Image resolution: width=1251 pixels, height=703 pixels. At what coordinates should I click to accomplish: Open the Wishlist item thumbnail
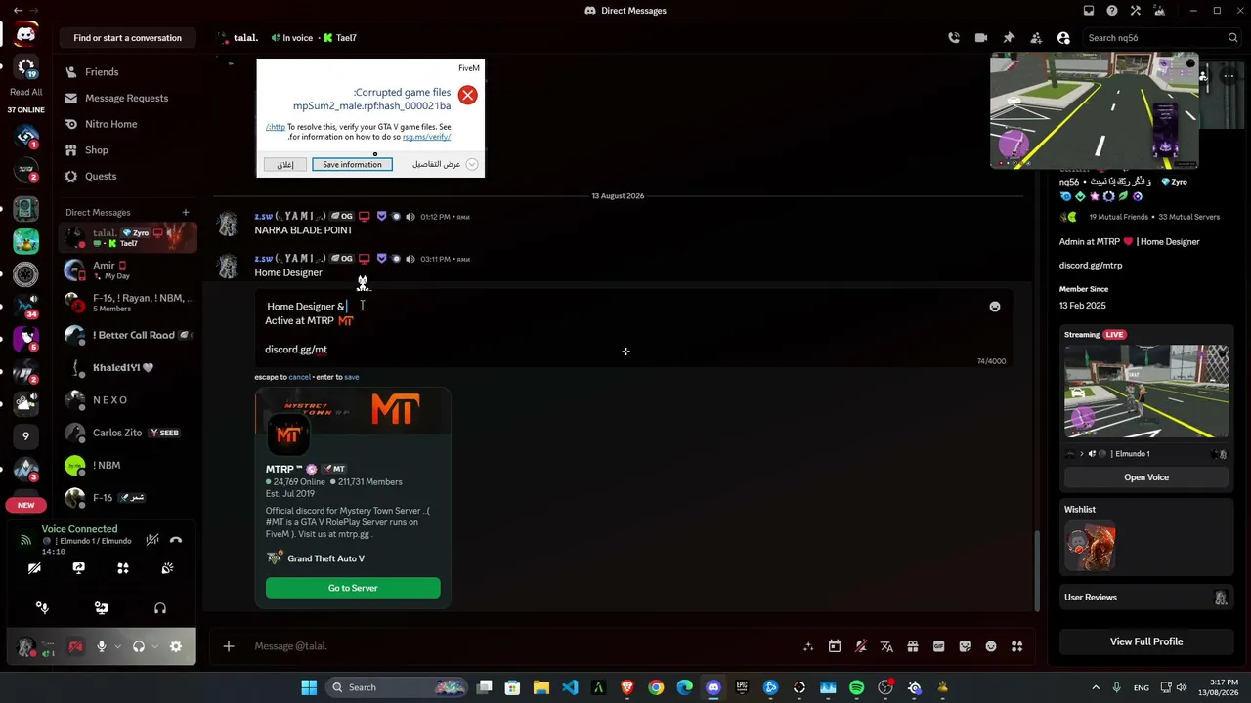pos(1090,546)
